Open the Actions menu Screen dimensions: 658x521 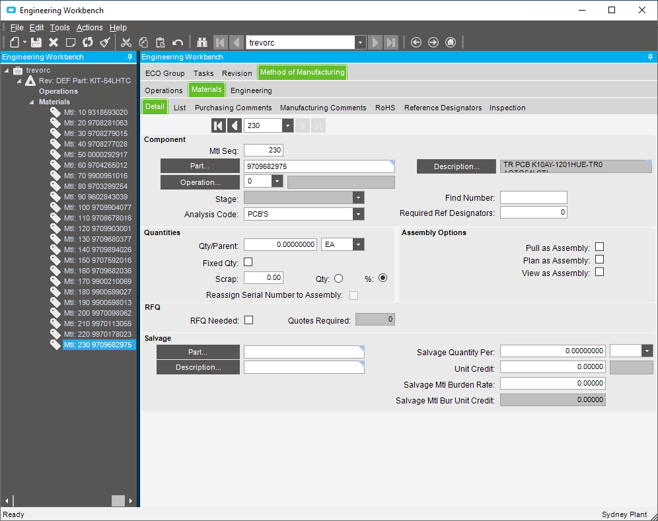click(x=89, y=28)
